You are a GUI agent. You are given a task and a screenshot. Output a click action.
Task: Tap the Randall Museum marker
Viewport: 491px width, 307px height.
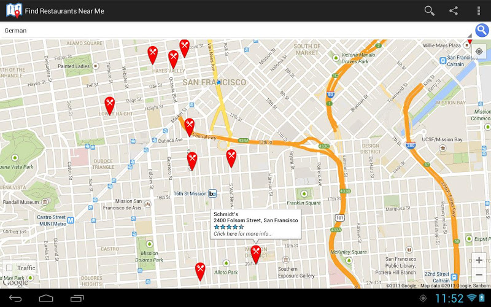(45, 202)
